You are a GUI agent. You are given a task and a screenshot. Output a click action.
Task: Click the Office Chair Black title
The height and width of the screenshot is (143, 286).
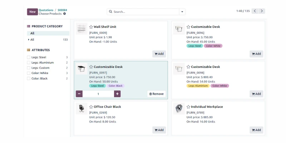pyautogui.click(x=107, y=107)
